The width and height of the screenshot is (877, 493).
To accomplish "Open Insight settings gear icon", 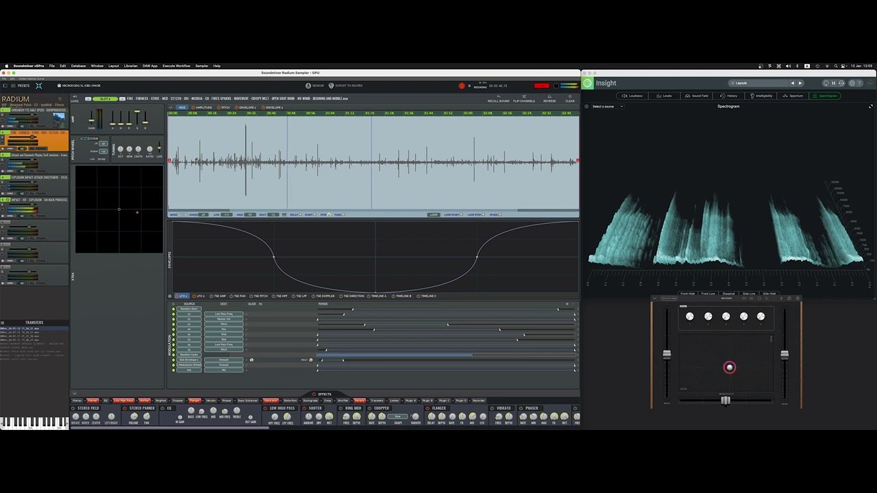I will [x=852, y=83].
